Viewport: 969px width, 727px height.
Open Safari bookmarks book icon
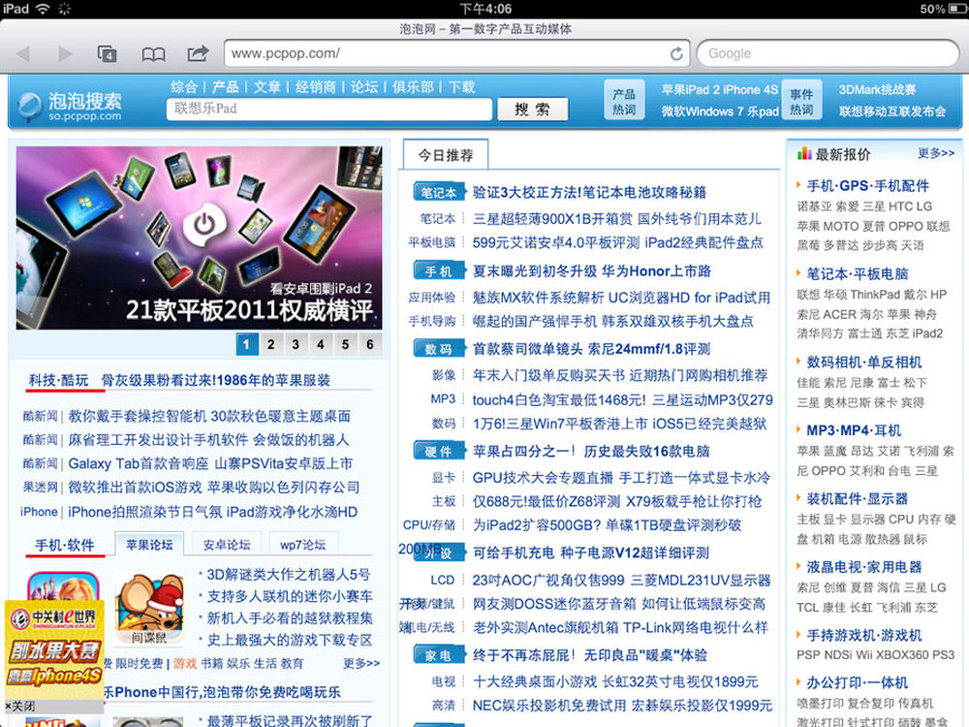[x=153, y=54]
